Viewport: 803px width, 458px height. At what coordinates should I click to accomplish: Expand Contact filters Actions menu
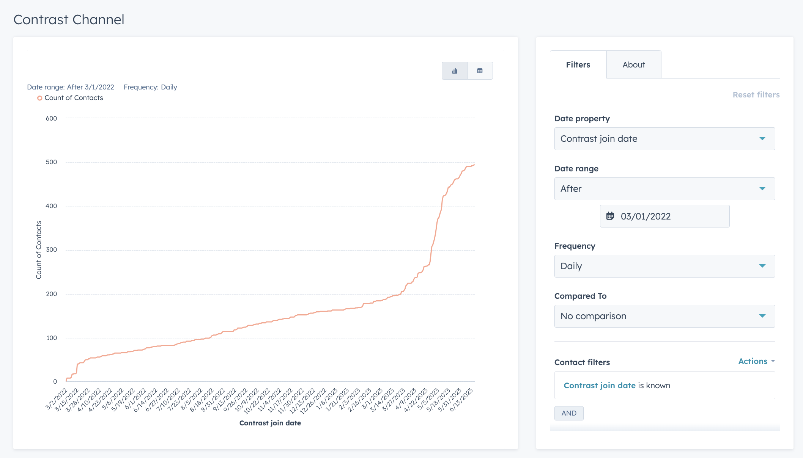click(x=757, y=361)
